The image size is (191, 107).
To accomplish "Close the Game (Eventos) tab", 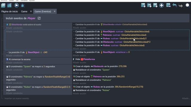I will [55, 11].
